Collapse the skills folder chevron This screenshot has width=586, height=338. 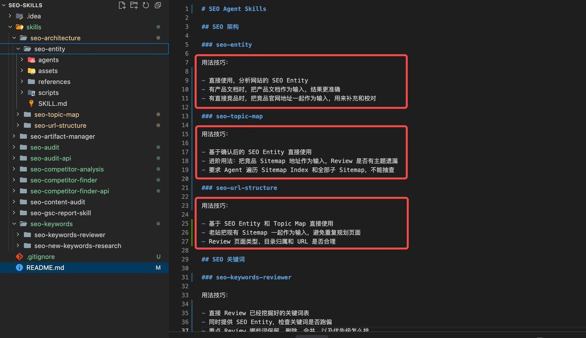click(10, 27)
